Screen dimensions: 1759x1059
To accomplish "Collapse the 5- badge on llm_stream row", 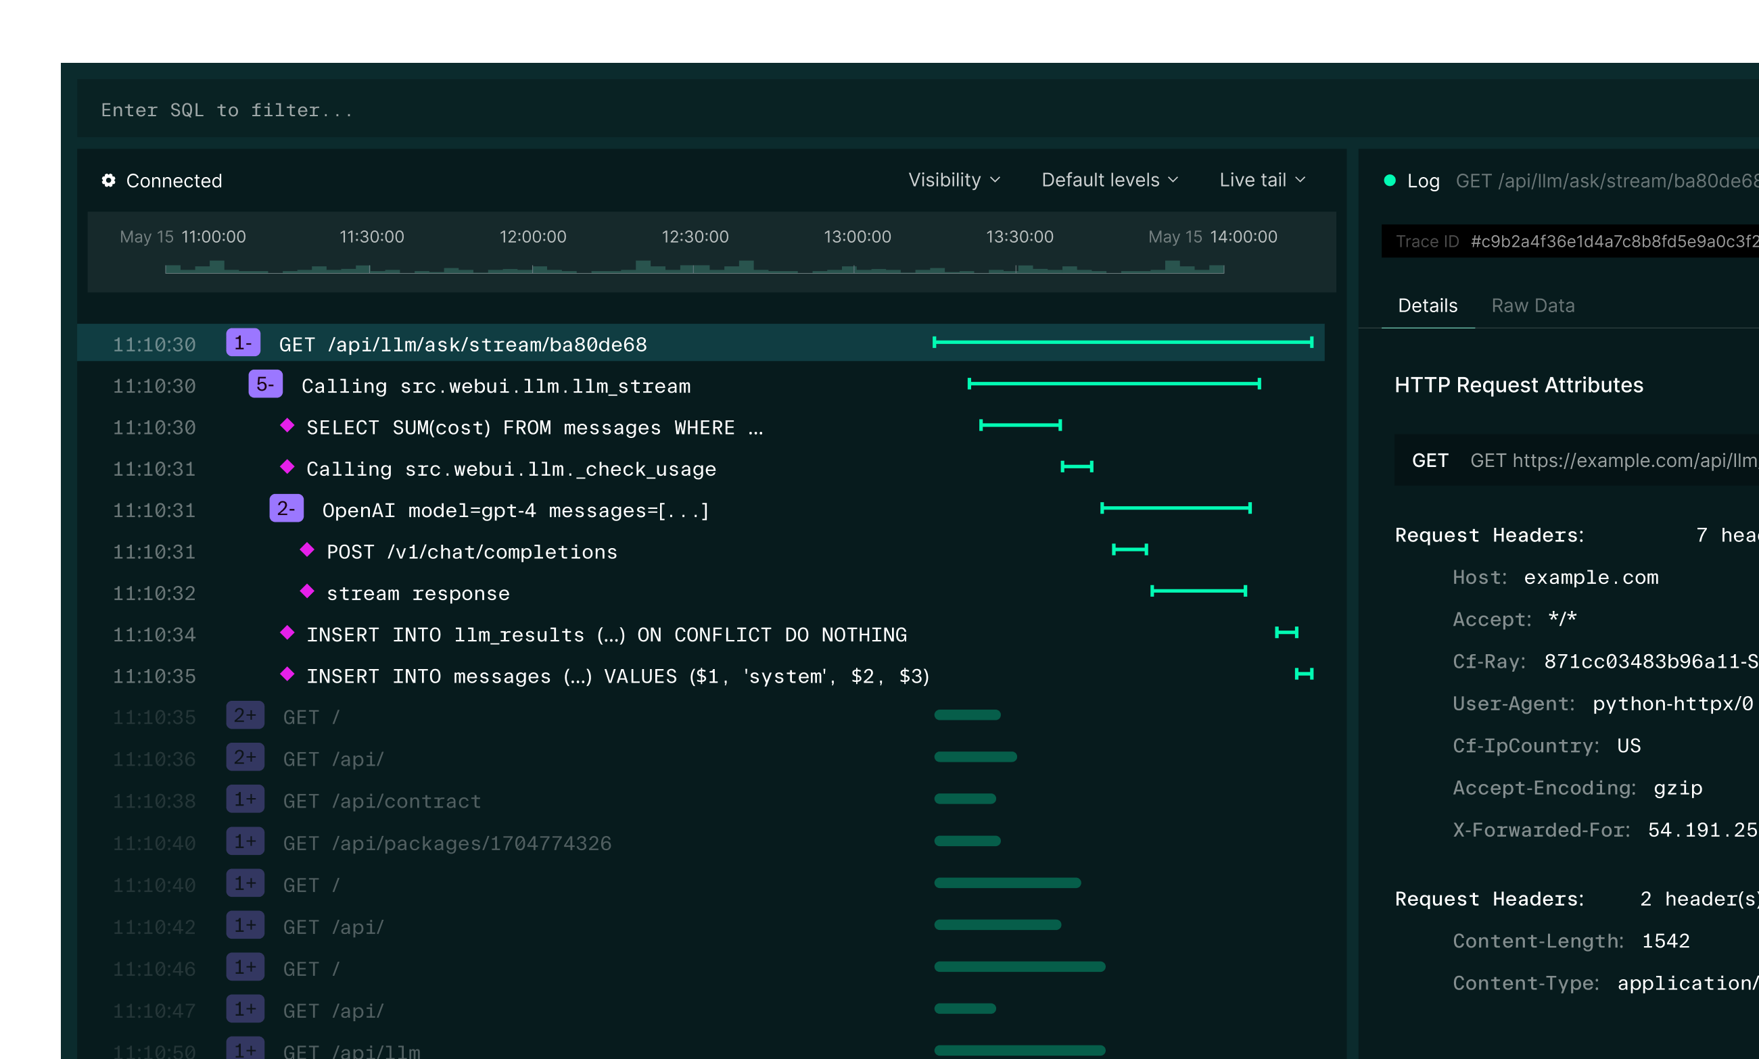I will 265,384.
